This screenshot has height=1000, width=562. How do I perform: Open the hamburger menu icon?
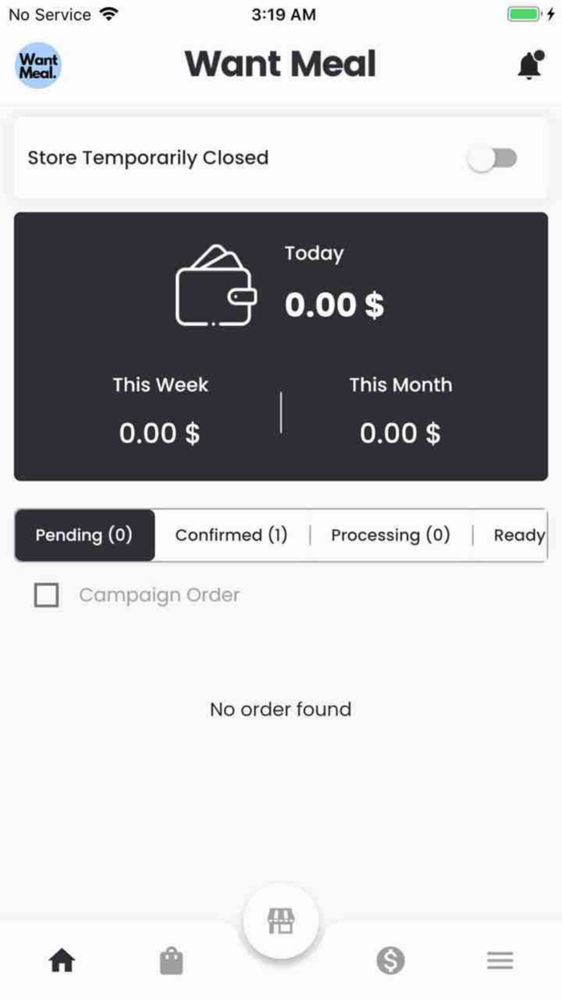click(x=499, y=960)
